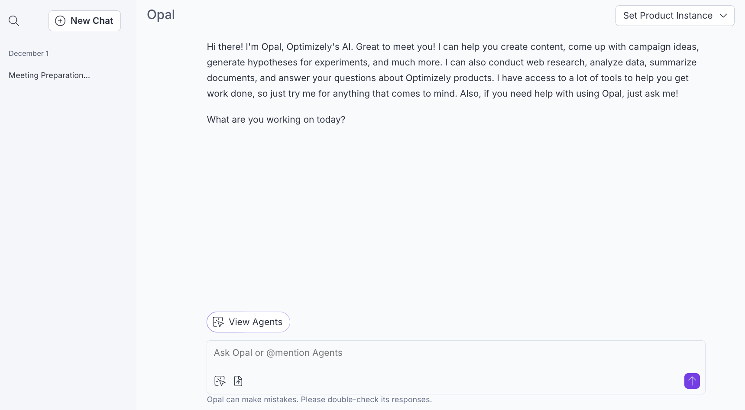745x410 pixels.
Task: Click the "New Chat" text label
Action: coord(92,21)
